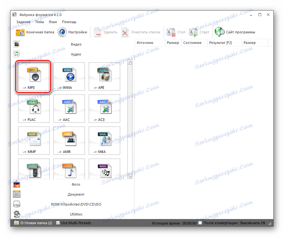The image size is (284, 237).
Task: Open the Темы menu
Action: (x=39, y=22)
